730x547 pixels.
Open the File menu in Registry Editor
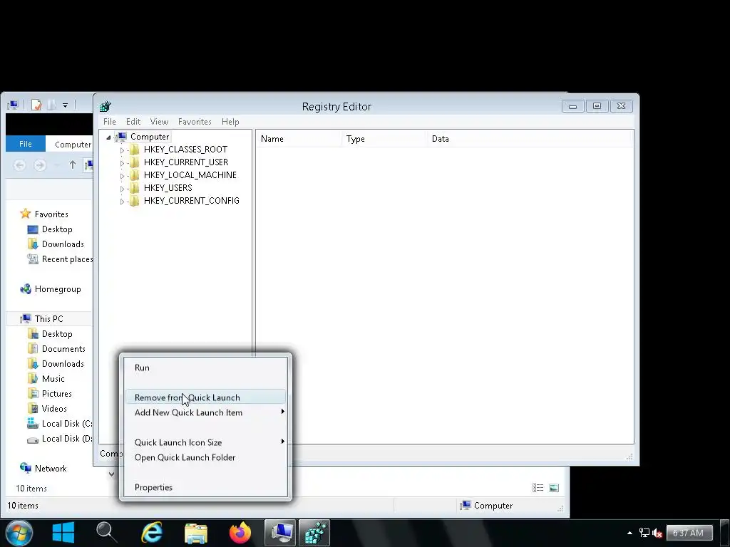click(x=109, y=122)
